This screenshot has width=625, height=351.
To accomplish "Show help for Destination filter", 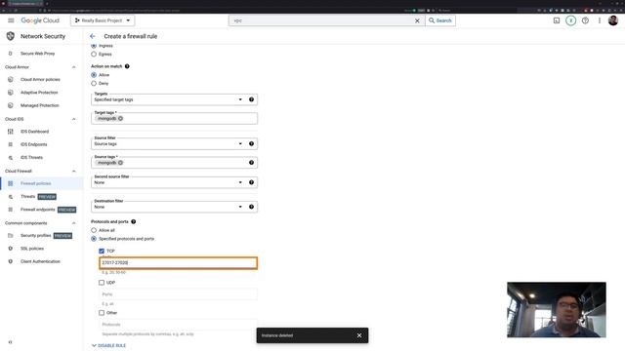I will click(x=252, y=207).
